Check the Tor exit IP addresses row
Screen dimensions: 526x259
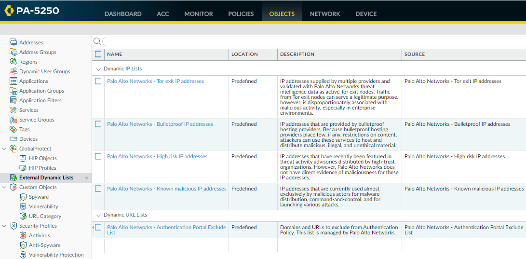tap(98, 81)
